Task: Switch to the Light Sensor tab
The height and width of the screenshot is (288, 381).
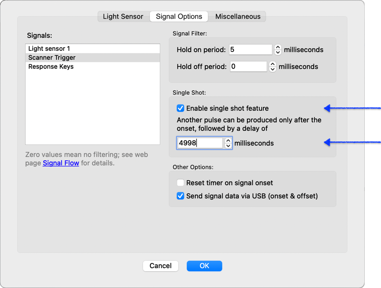Action: coord(123,16)
